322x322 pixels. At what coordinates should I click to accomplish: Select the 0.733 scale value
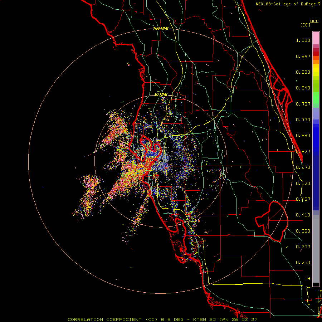pyautogui.click(x=303, y=120)
